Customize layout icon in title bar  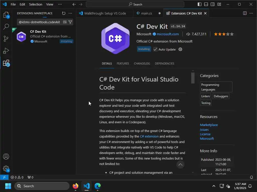click(x=219, y=4)
